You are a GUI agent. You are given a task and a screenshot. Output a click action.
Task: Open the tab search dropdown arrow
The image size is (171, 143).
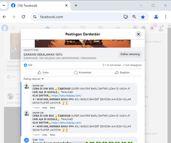tap(4, 5)
